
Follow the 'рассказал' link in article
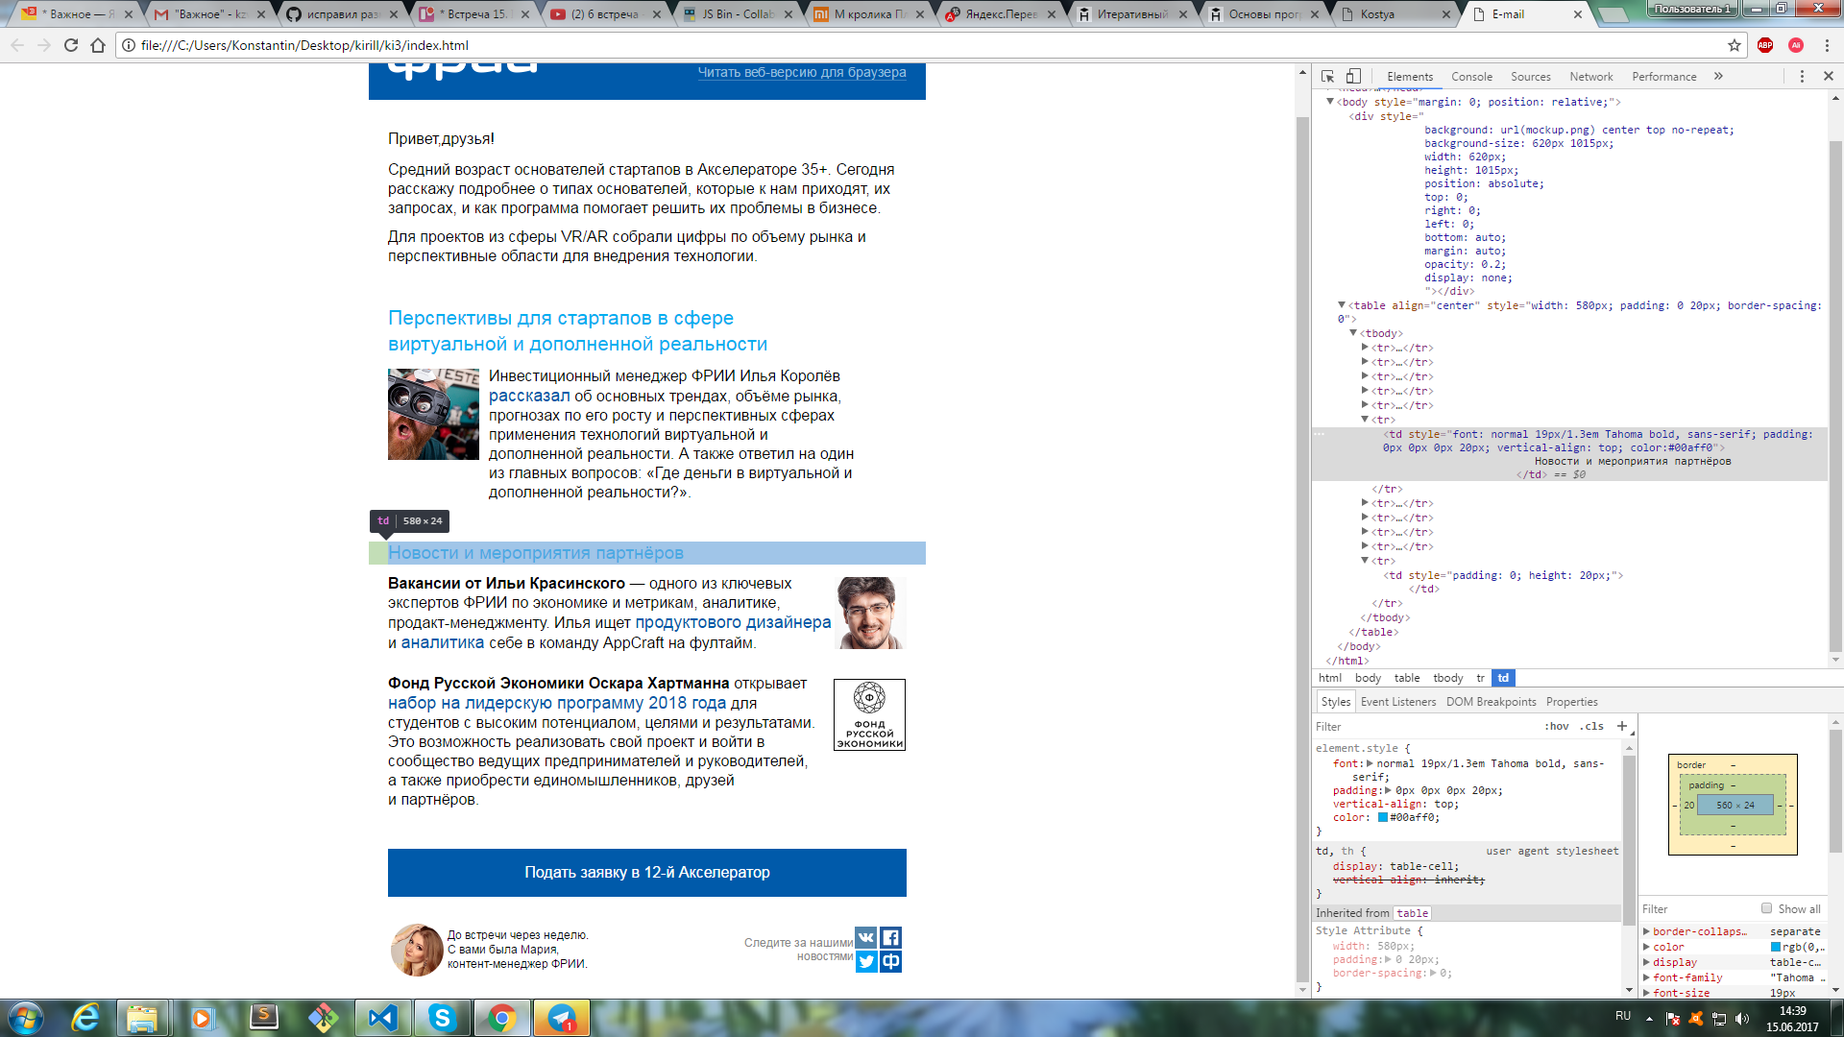click(x=529, y=396)
